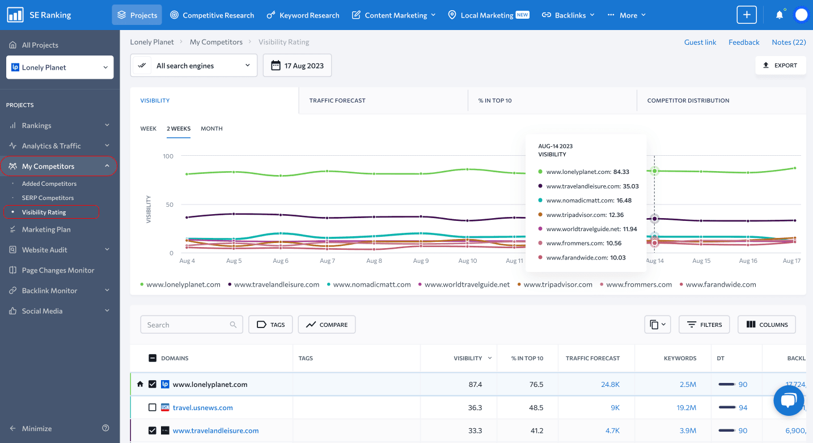Open the user profile avatar
Screen dimensions: 813x443
[801, 15]
